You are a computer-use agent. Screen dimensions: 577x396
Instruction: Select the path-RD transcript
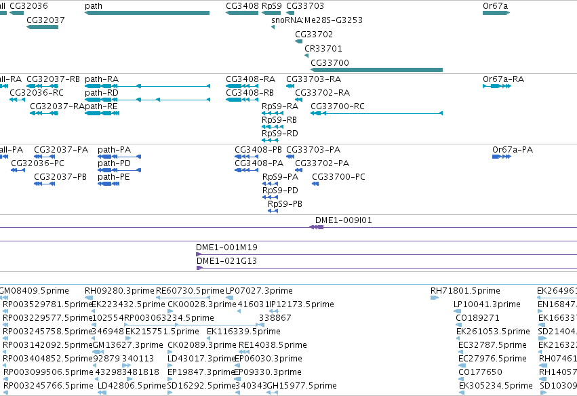(147, 100)
